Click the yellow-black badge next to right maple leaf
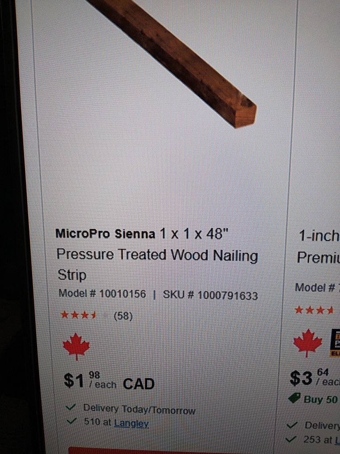Viewport: 340px width, 454px height. (x=335, y=343)
